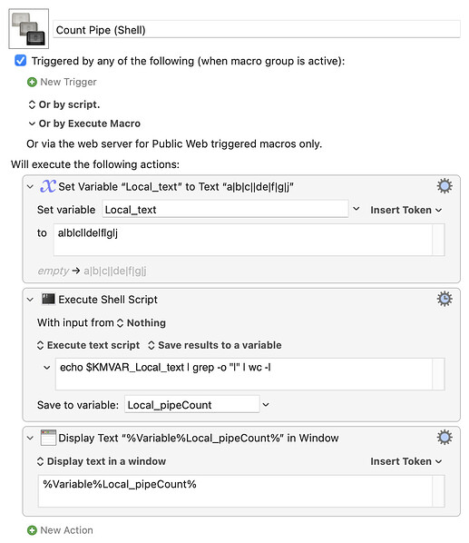Screen dimensions: 469x543
Task: Change the With input from Nothing selector
Action: 142,322
